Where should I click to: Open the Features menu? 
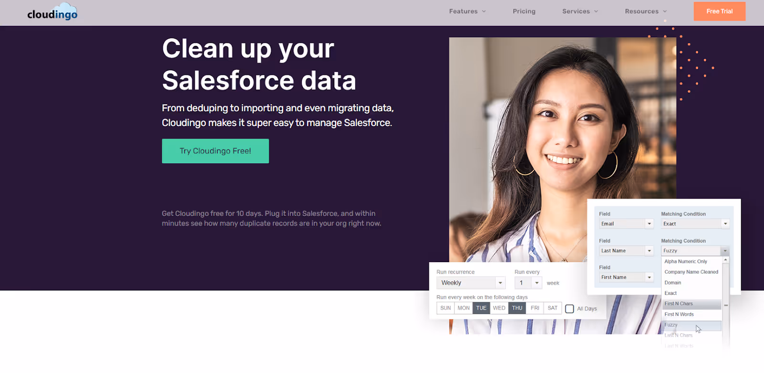pyautogui.click(x=467, y=11)
